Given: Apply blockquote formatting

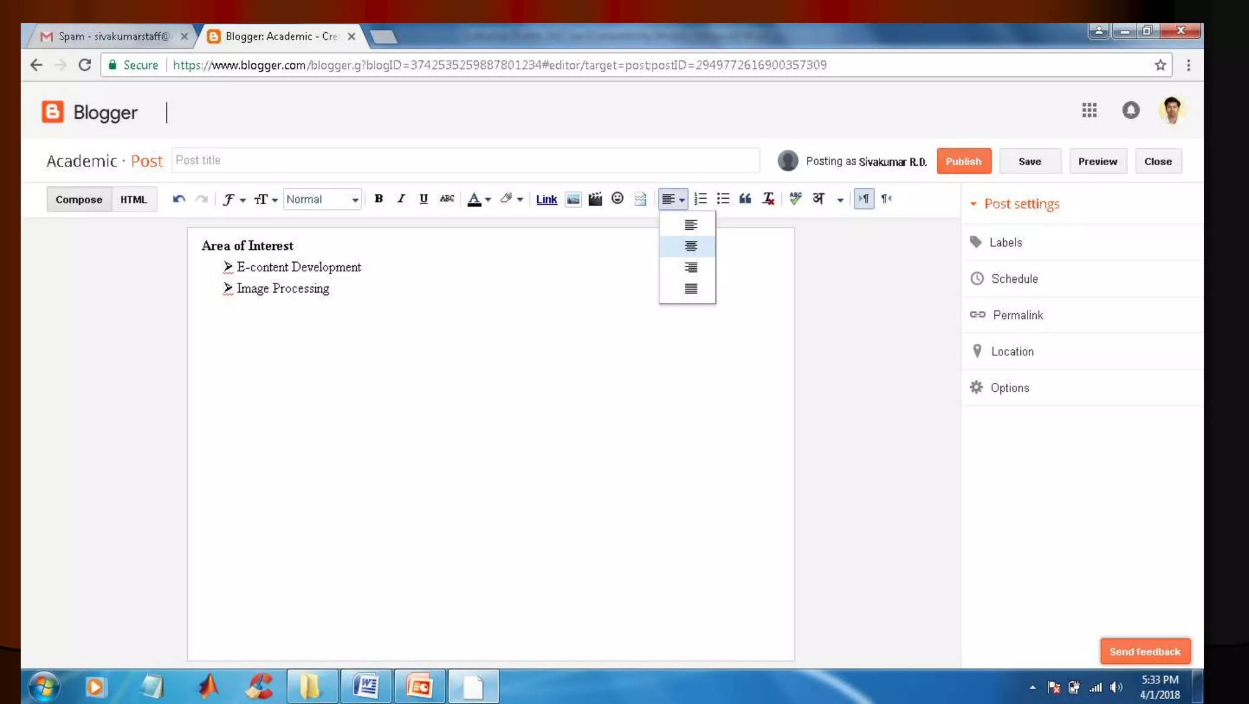Looking at the screenshot, I should pos(745,199).
